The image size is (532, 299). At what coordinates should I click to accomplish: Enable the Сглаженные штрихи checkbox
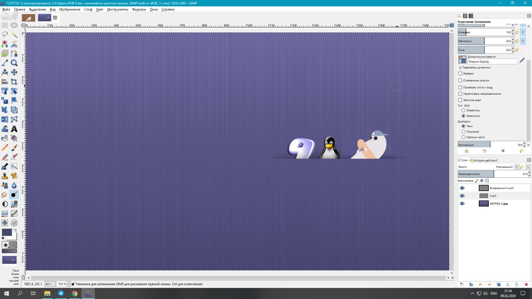pos(460,80)
